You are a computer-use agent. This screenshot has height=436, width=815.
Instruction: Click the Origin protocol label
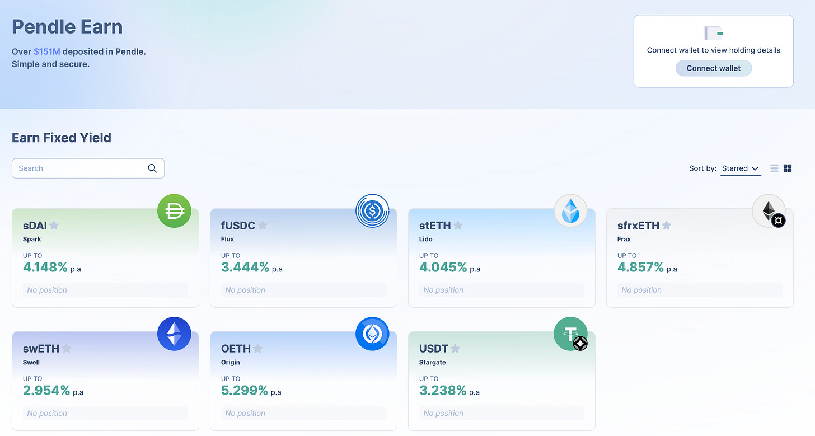[231, 362]
